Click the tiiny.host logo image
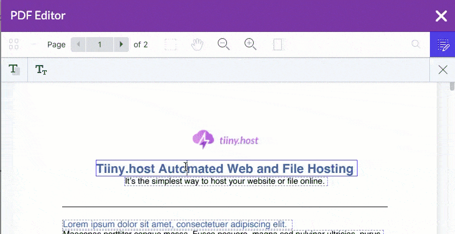The height and width of the screenshot is (234, 455). 225,139
